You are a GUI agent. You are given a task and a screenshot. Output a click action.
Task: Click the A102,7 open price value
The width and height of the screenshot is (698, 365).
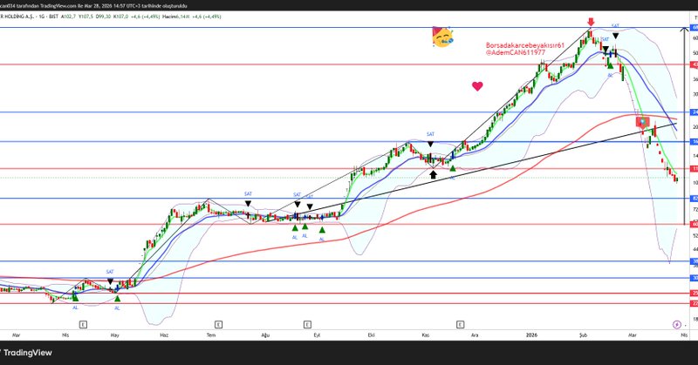click(68, 17)
